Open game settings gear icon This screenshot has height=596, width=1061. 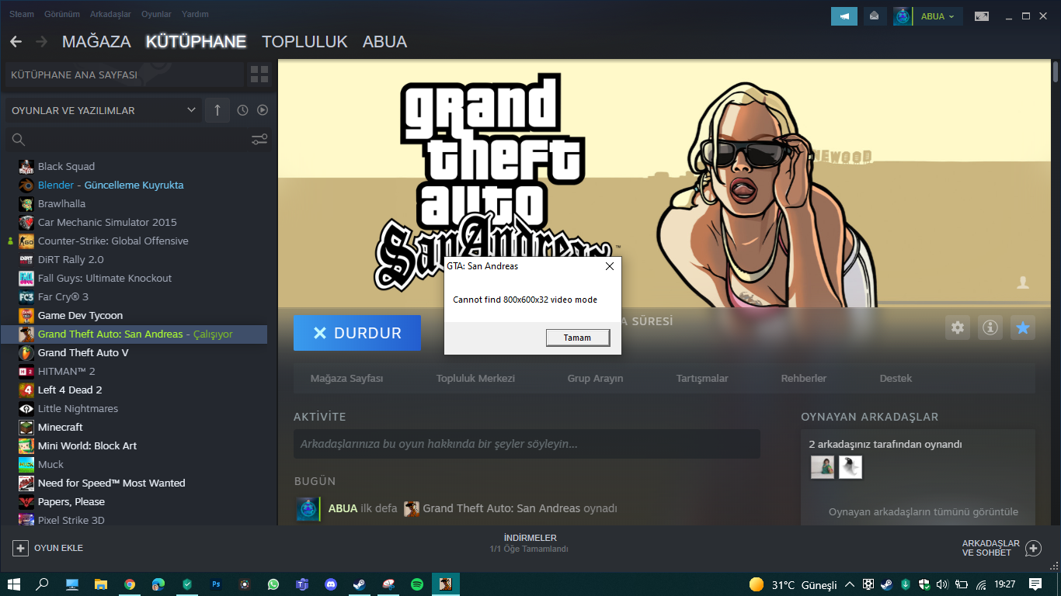[958, 327]
